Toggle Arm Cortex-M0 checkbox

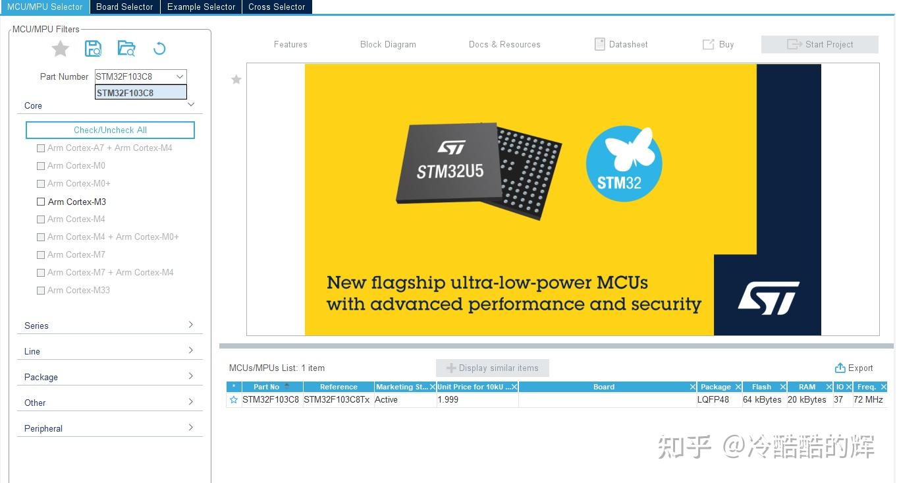coord(41,166)
